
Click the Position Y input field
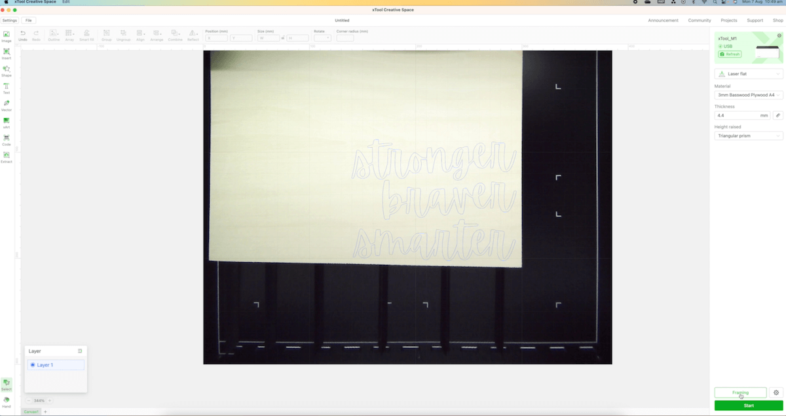pyautogui.click(x=241, y=38)
